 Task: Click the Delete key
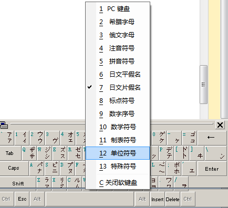click(172, 199)
